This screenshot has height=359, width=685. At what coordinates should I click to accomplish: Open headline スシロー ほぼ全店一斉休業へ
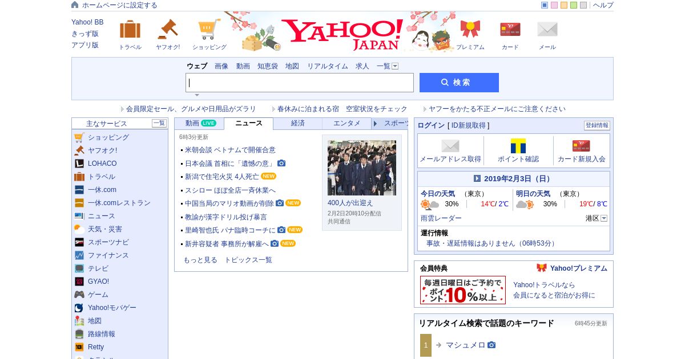230,190
